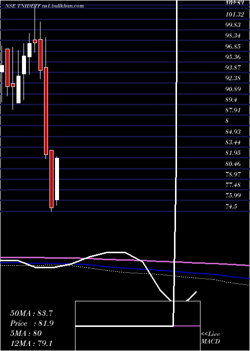Click the 90.89 price label
The image size is (250, 351).
point(233,89)
